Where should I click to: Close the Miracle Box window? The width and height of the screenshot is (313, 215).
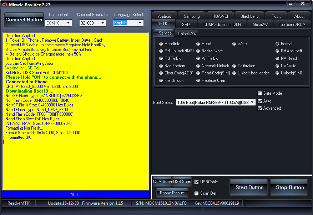tap(303, 4)
